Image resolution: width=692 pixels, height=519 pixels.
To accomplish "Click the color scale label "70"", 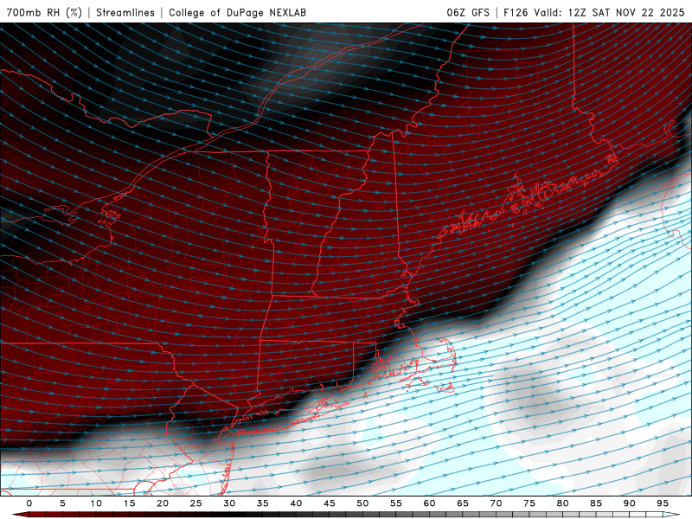I will 496,503.
